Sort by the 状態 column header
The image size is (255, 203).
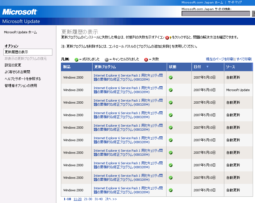(173, 67)
